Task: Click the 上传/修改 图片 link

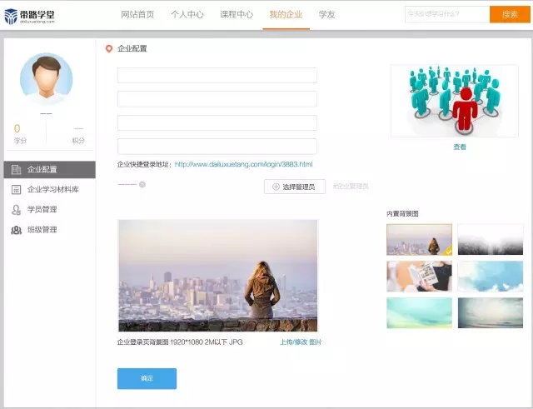Action: tap(300, 342)
